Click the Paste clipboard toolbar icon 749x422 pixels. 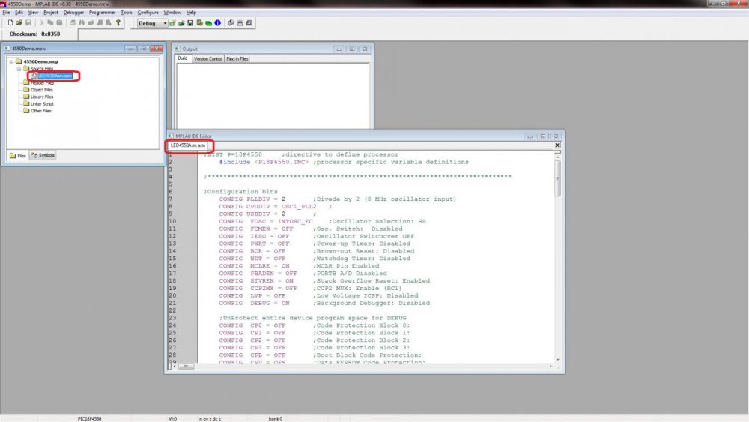click(x=59, y=22)
